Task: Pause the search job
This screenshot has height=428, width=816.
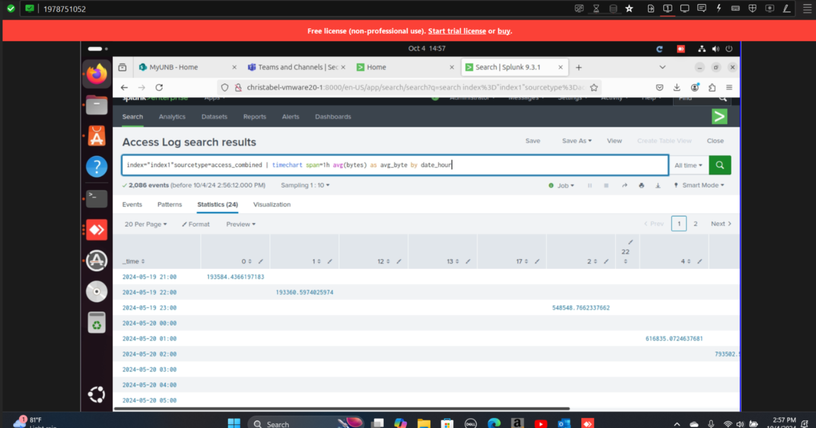Action: coord(590,186)
